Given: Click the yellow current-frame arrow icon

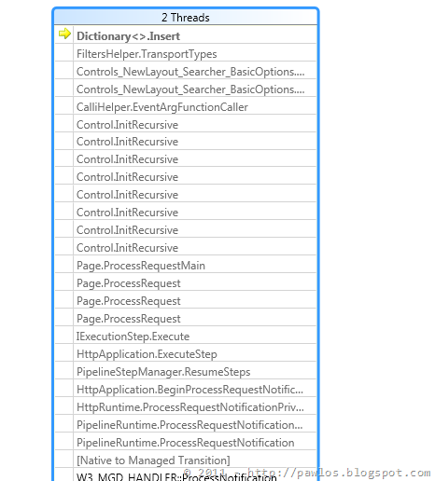Looking at the screenshot, I should [64, 34].
